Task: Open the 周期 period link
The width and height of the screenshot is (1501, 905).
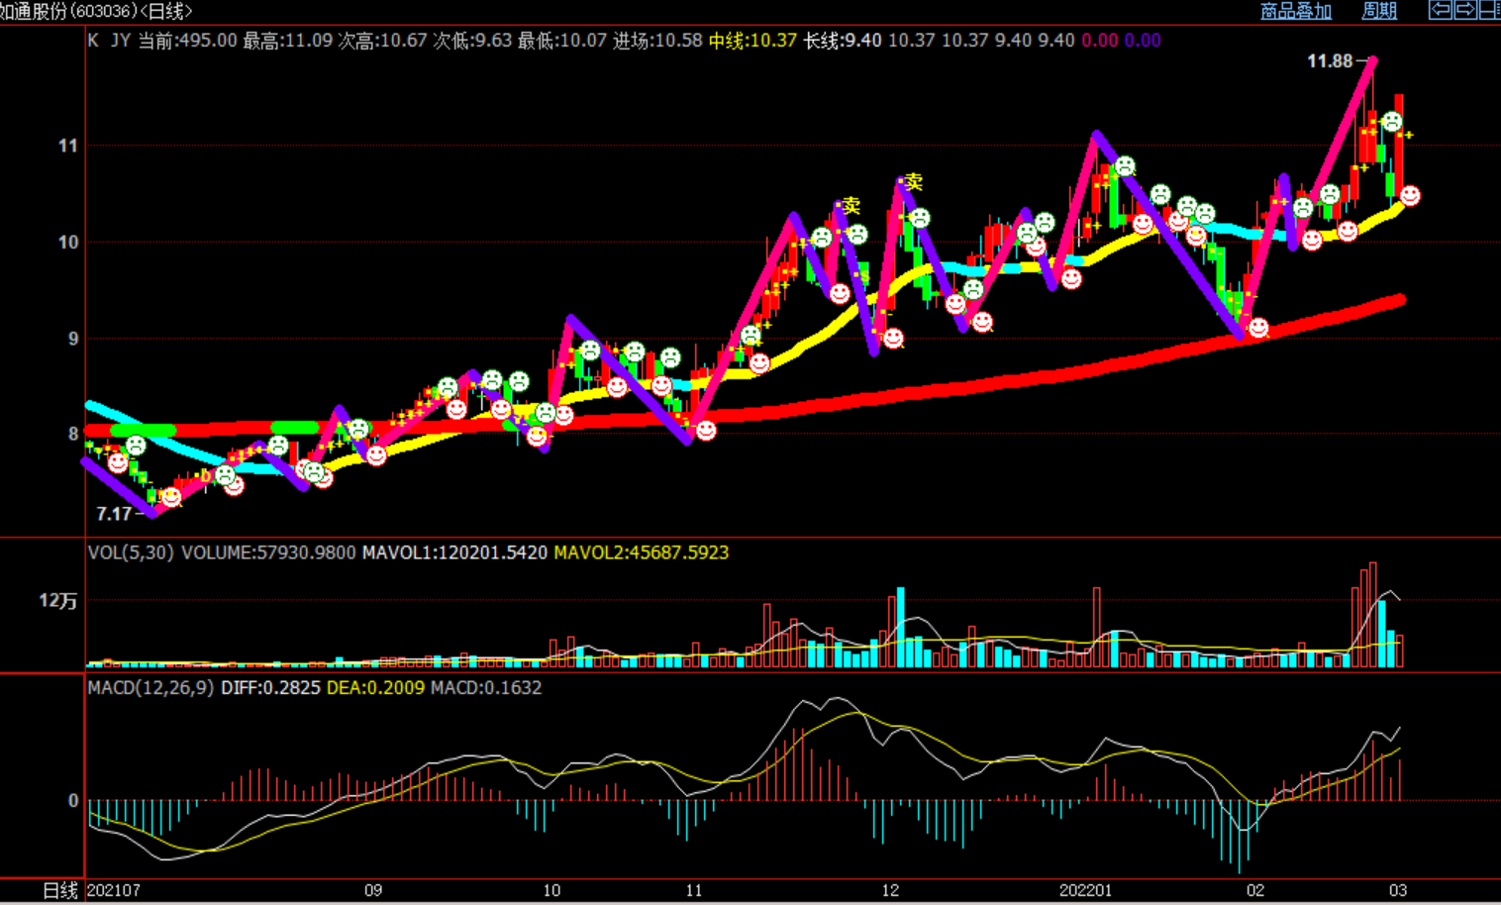Action: pyautogui.click(x=1378, y=11)
